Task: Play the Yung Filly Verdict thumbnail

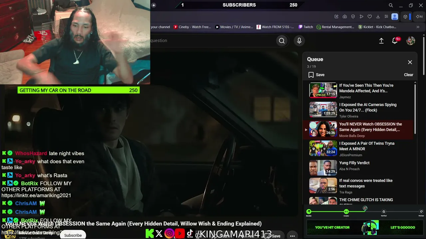Action: pos(323,168)
